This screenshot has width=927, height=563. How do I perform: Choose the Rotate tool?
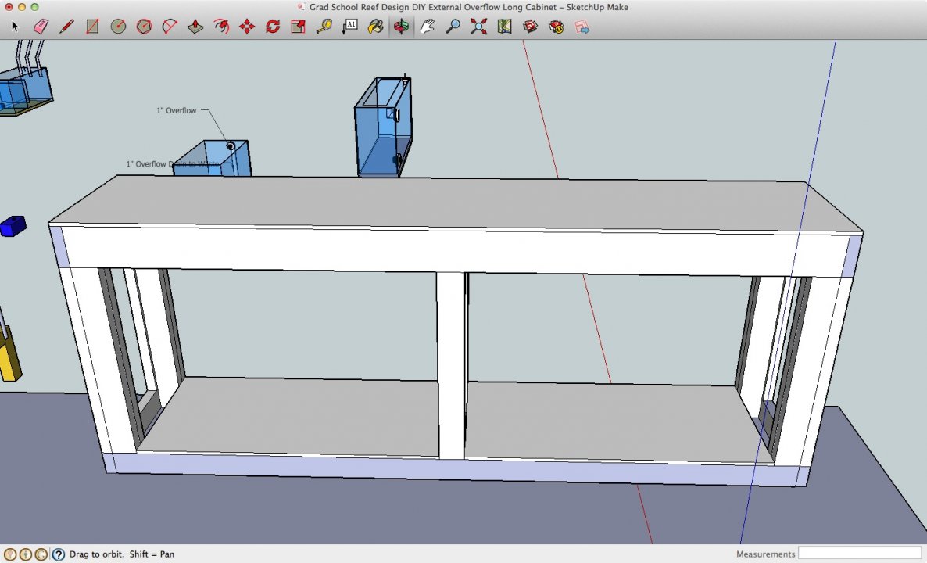point(273,27)
